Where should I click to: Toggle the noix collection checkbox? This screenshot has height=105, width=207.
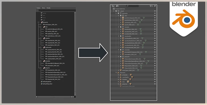pos(121,16)
